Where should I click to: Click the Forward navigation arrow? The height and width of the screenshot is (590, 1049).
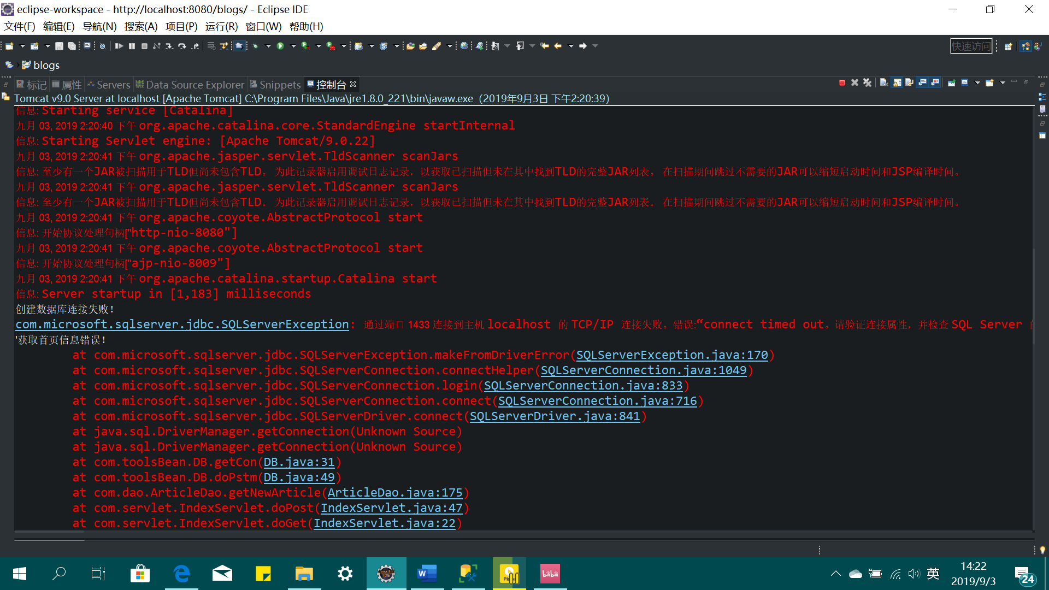point(583,46)
